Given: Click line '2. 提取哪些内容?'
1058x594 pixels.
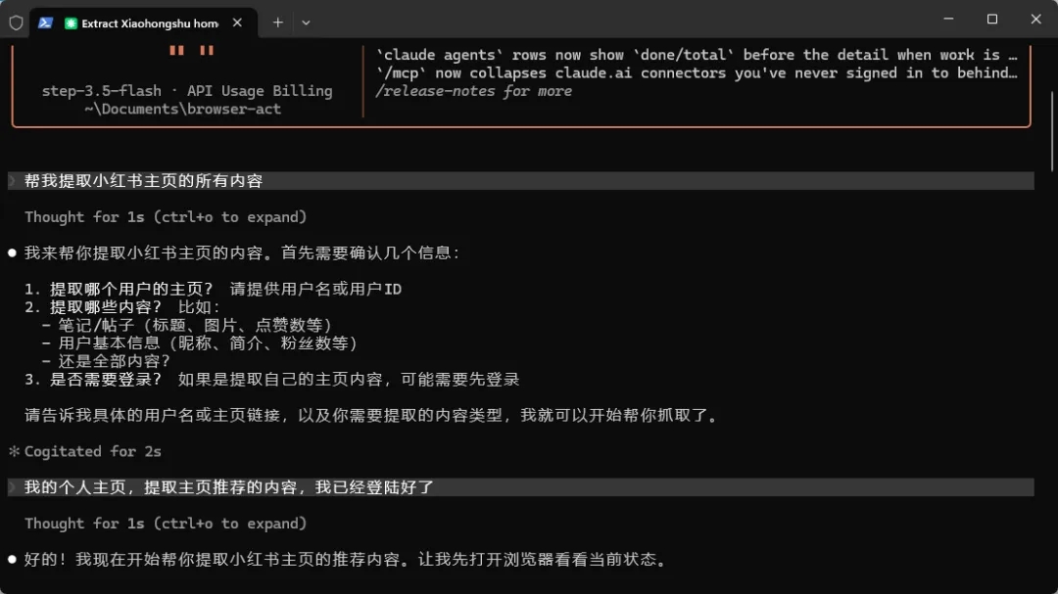Looking at the screenshot, I should [122, 307].
